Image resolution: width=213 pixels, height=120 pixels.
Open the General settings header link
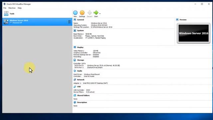click(81, 20)
